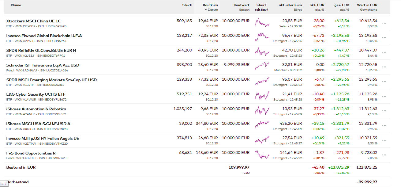Open more options for Invesco Elwood Global Blockchain

pos(384,38)
